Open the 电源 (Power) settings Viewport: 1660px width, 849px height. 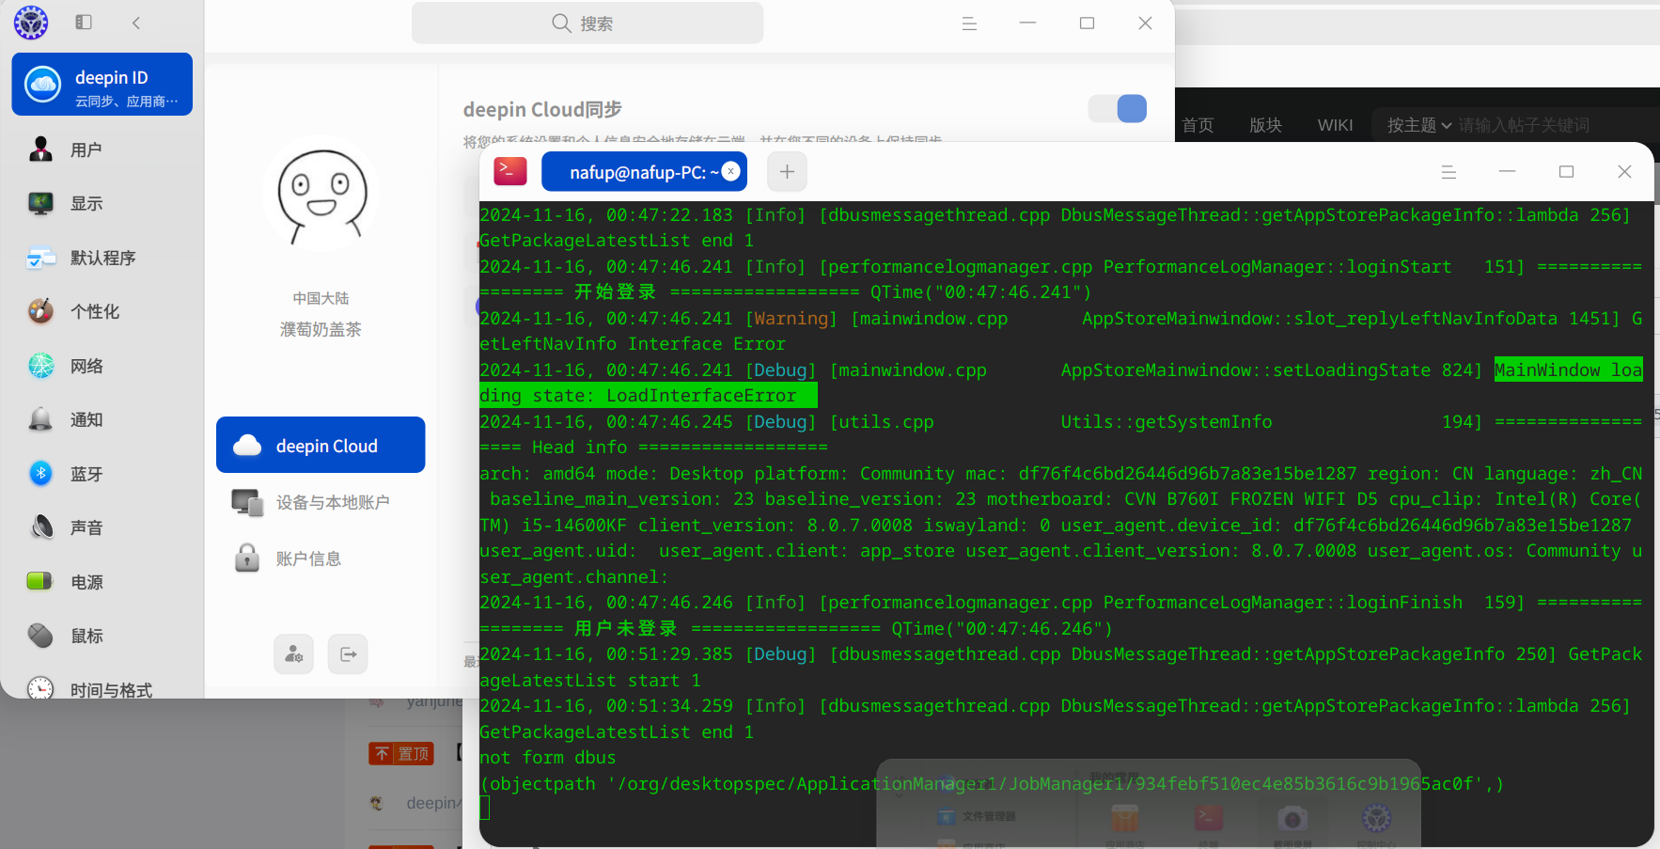coord(102,582)
